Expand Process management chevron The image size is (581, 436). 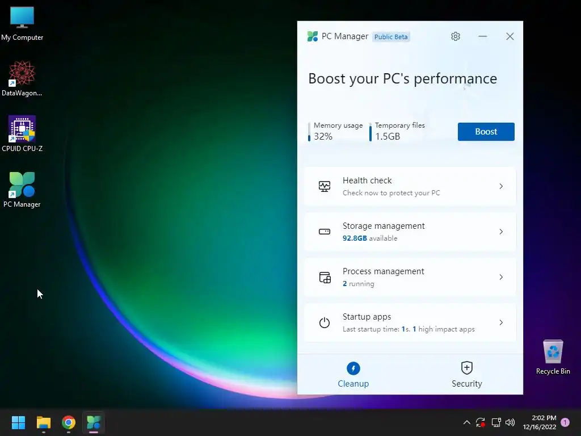(x=501, y=277)
